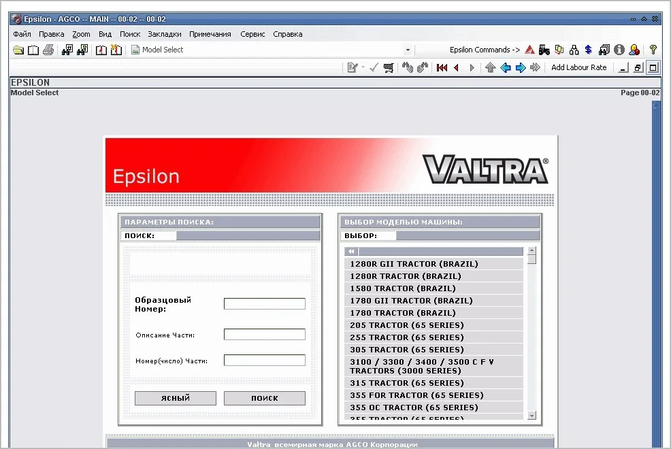Viewport: 671px width, 449px height.
Task: Select 305 TRACTOR (65 SERIES)
Action: click(x=434, y=350)
